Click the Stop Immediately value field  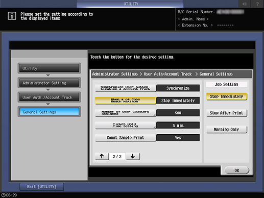[x=178, y=101]
